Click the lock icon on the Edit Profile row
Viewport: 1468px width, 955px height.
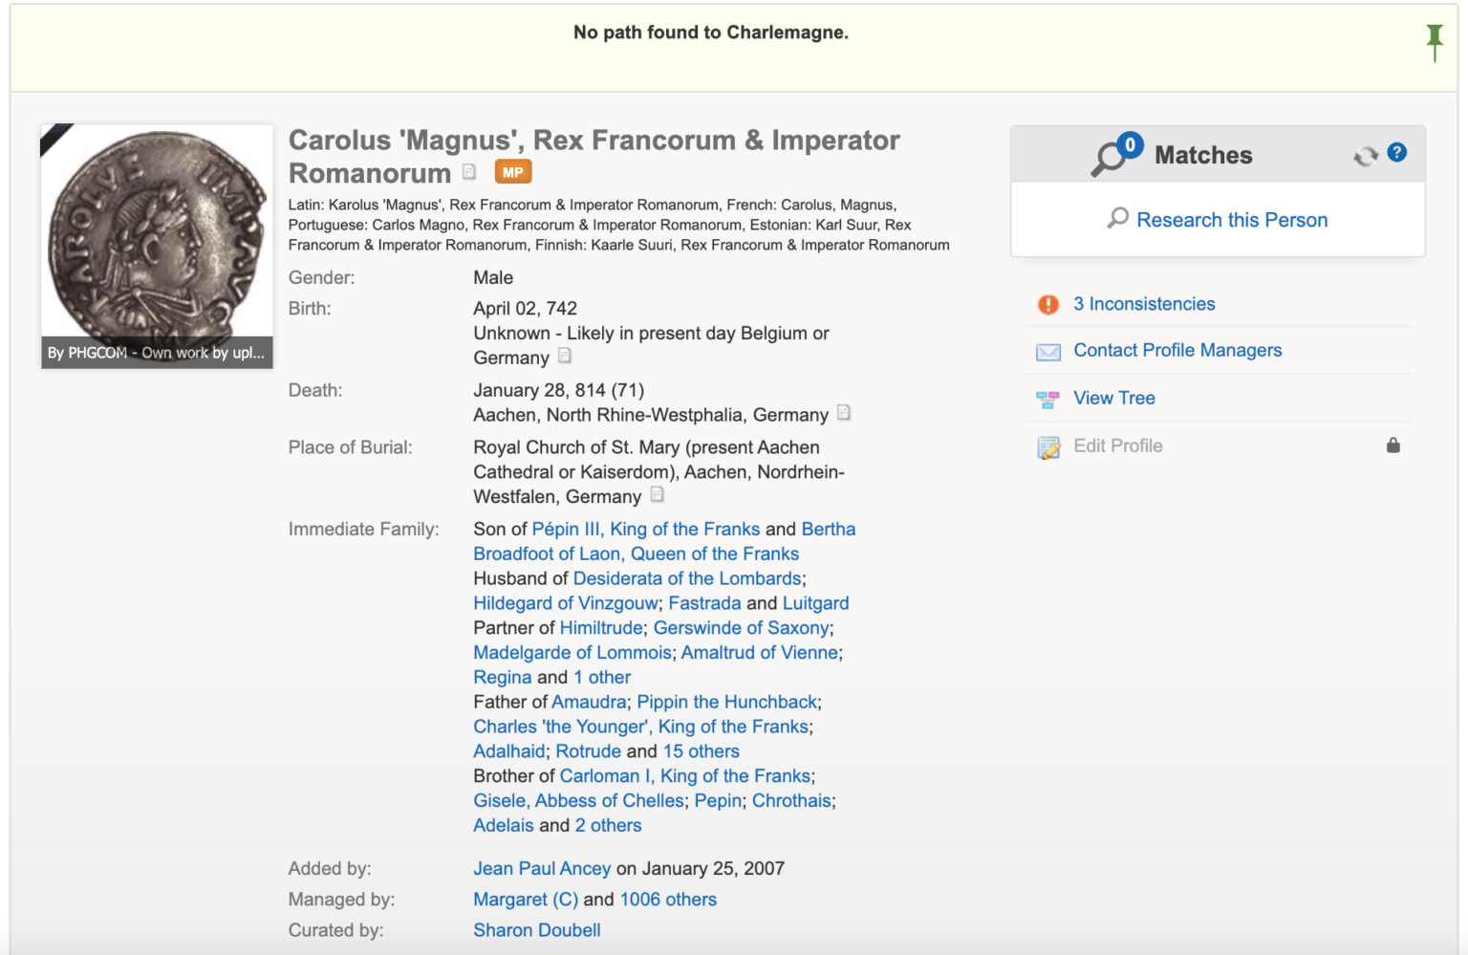coord(1393,445)
